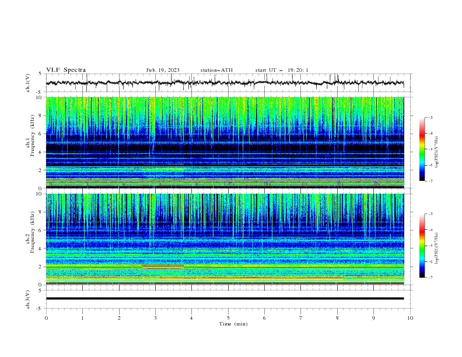The height and width of the screenshot is (357, 462).
Task: Click the log(PSD) label beside ch.1 color bar
Action: click(437, 152)
